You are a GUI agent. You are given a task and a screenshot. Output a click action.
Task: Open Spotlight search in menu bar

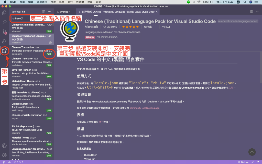(245, 2)
